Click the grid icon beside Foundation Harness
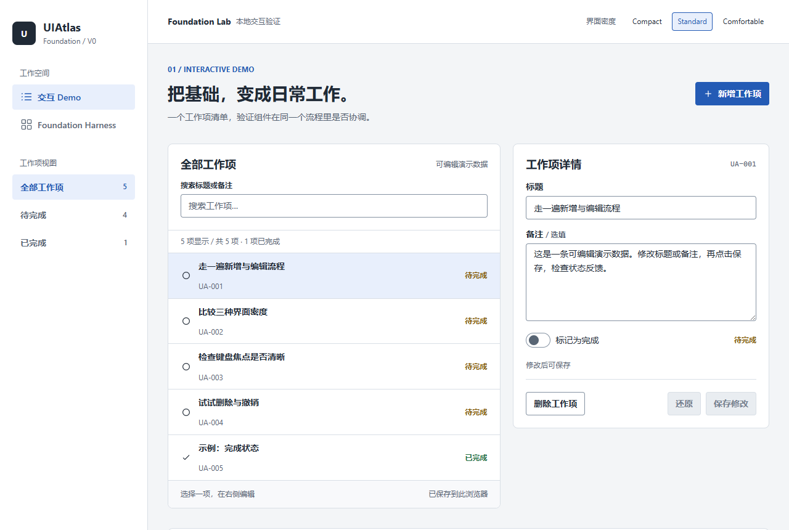 click(26, 124)
